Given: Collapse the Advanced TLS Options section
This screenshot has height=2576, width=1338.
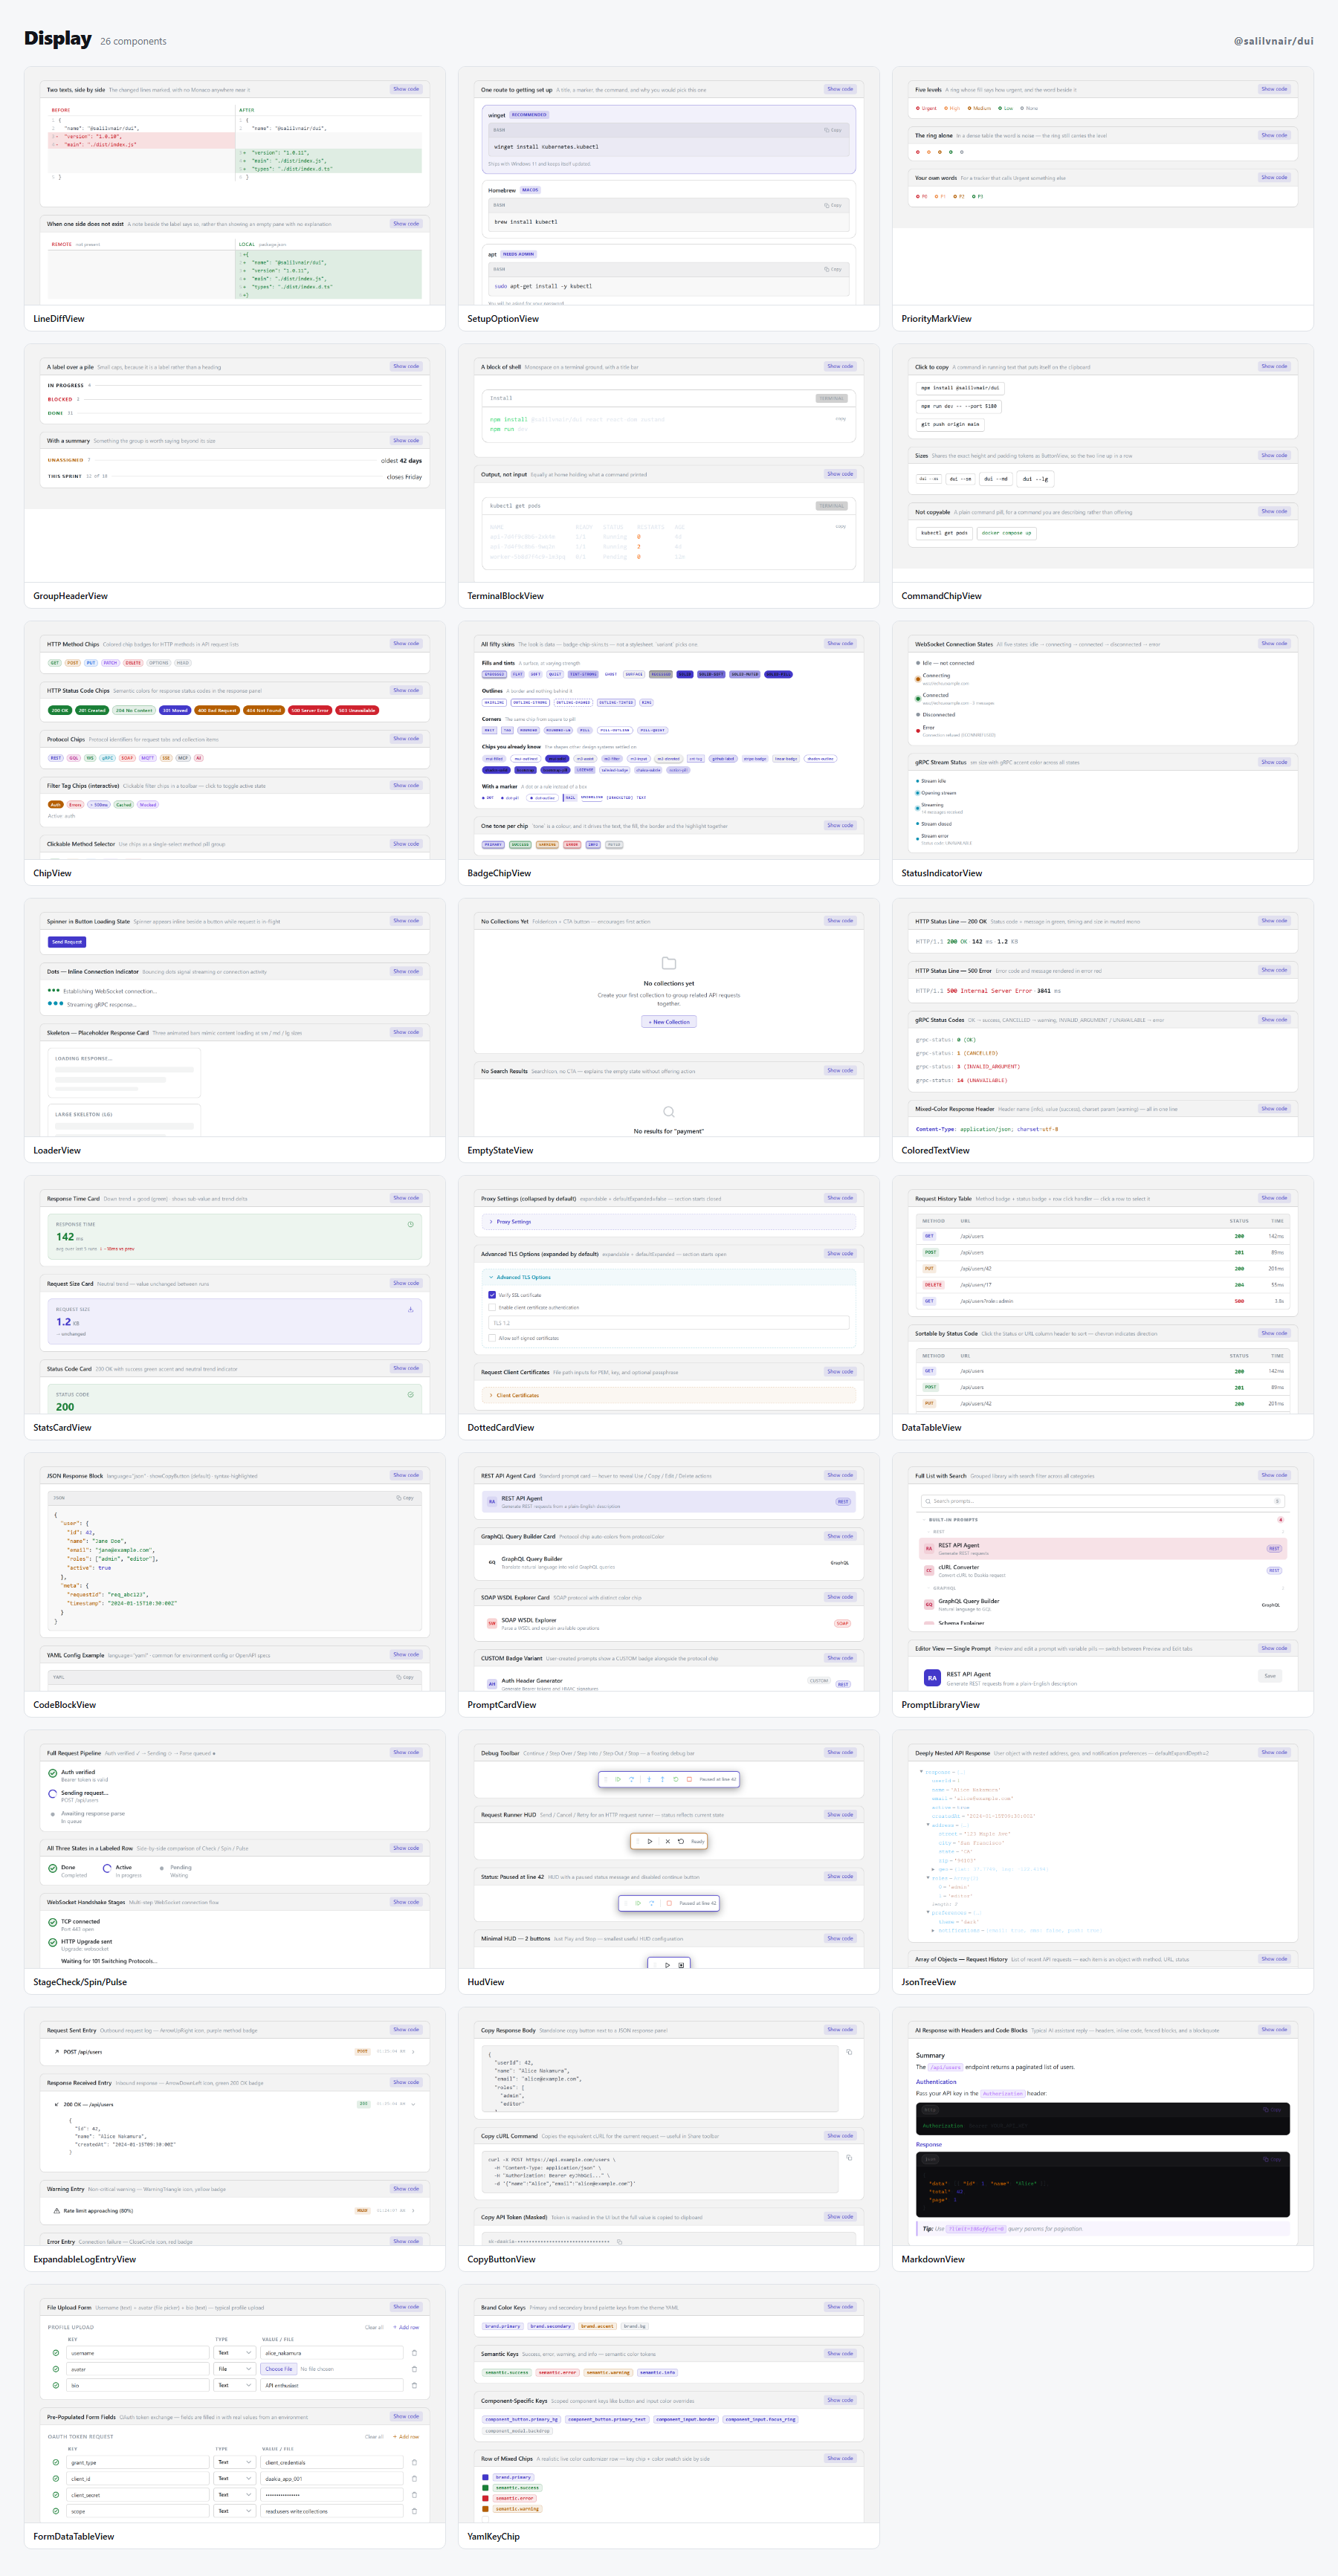Looking at the screenshot, I should click(x=669, y=1277).
